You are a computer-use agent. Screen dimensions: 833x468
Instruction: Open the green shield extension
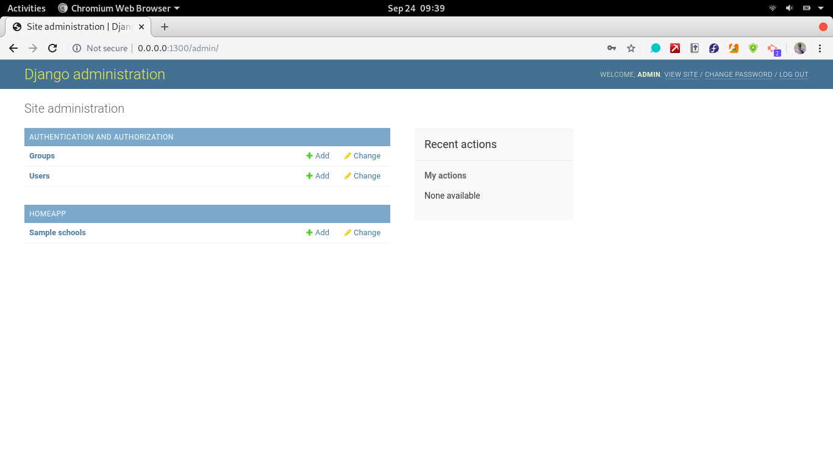click(x=753, y=48)
